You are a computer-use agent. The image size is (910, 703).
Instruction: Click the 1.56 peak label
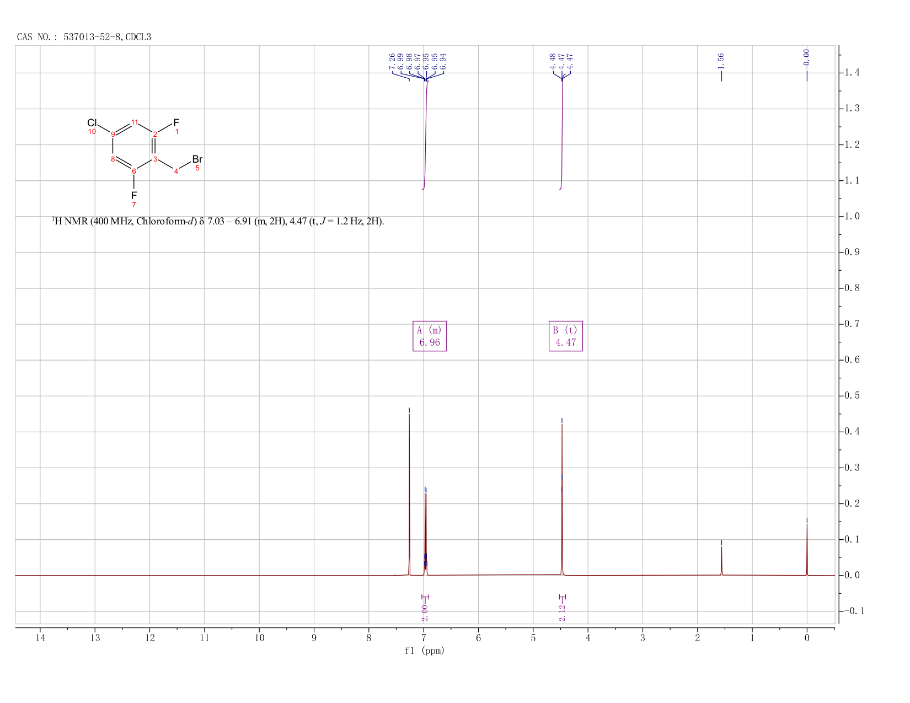coord(721,61)
